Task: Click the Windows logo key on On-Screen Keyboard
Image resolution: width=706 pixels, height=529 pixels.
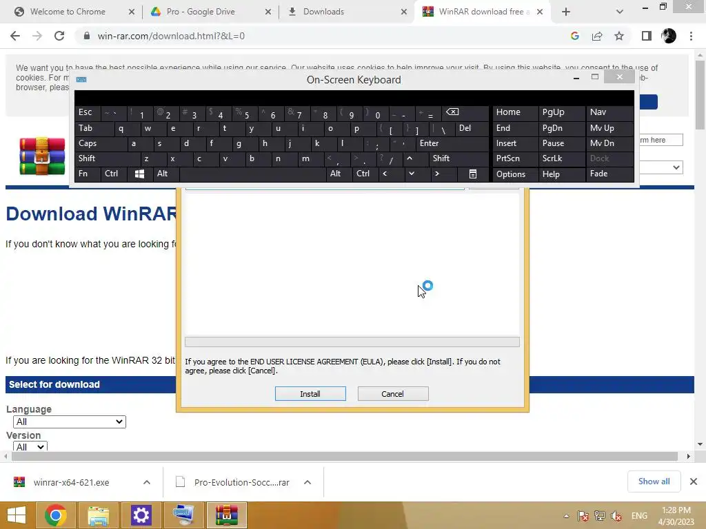Action: (139, 174)
